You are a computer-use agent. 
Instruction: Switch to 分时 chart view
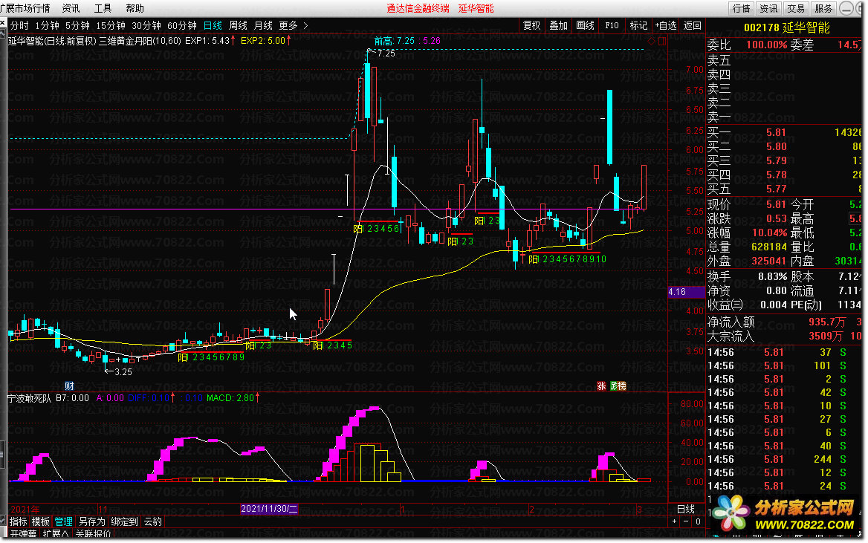tap(19, 25)
